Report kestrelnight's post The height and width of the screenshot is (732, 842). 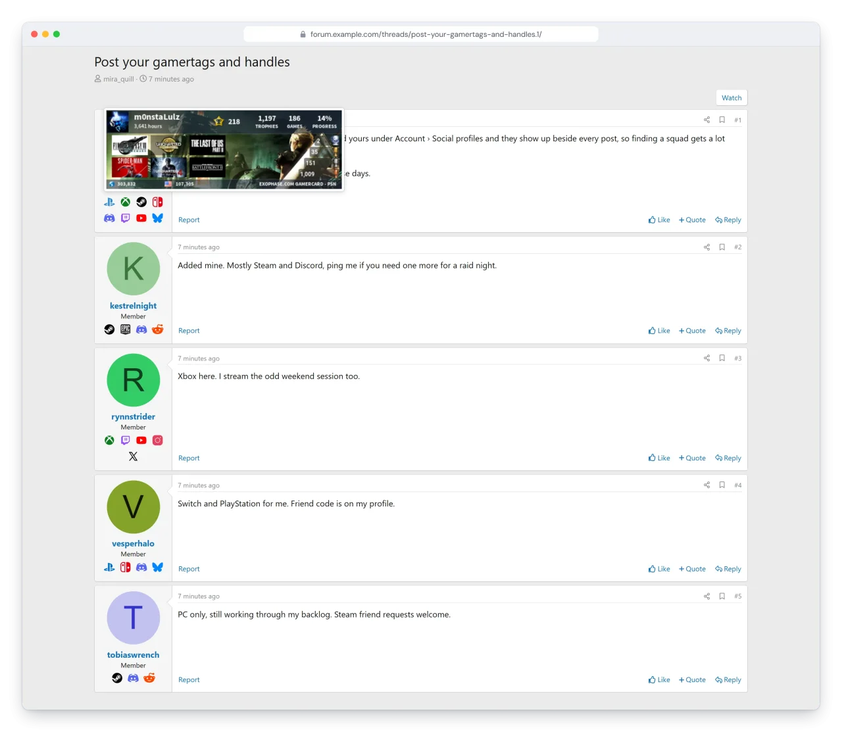pos(189,331)
